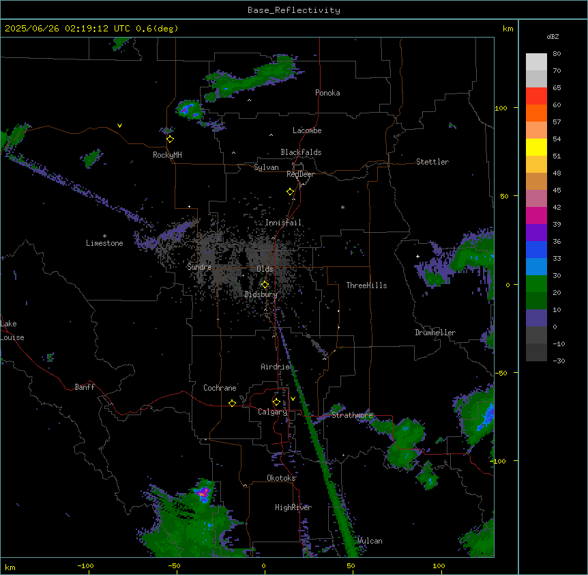Click the Base_Reflectivity title
The image size is (588, 575).
[x=294, y=10]
